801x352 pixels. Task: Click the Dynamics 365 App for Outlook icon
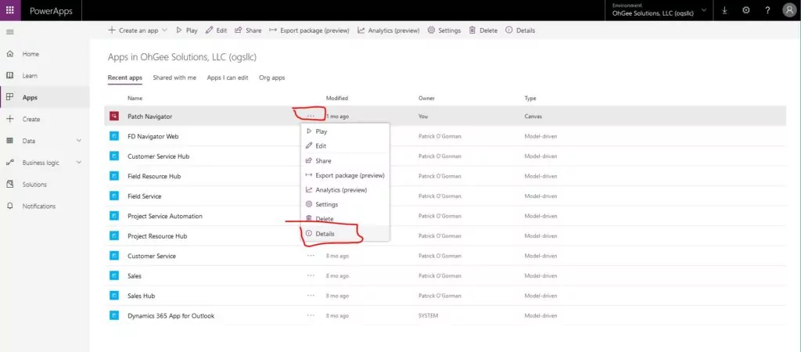114,316
